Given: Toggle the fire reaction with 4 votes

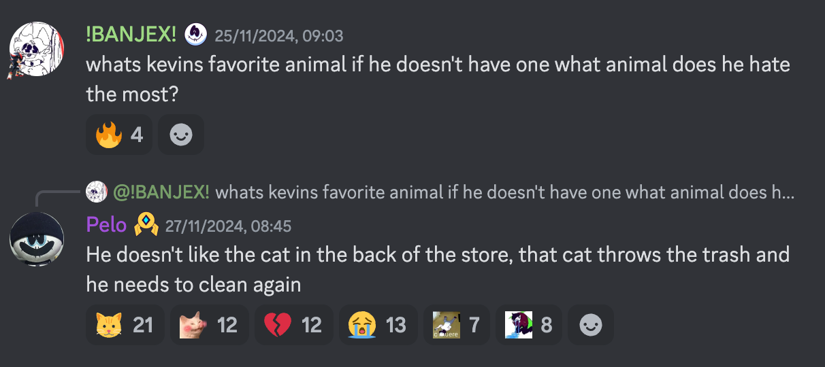Looking at the screenshot, I should pyautogui.click(x=119, y=135).
